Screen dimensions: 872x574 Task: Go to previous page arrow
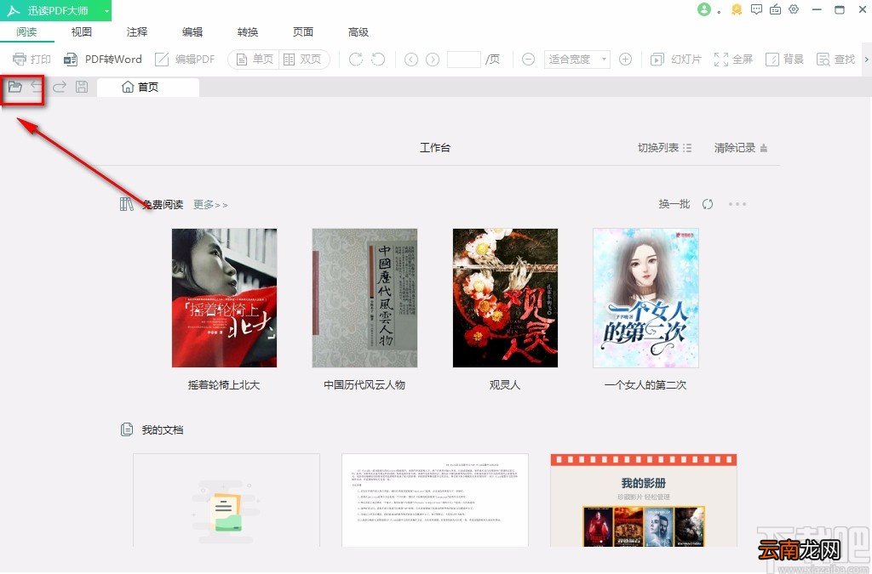(x=411, y=60)
